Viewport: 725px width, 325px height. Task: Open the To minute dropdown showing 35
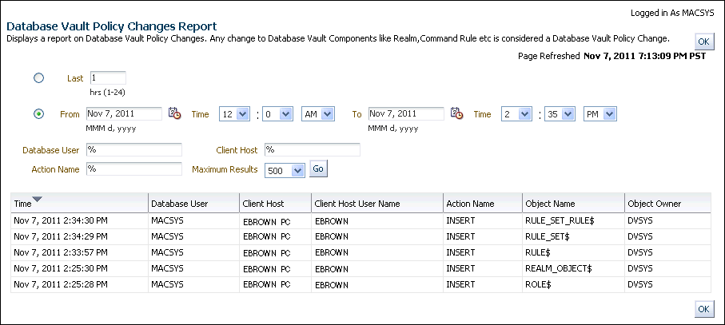pos(560,114)
